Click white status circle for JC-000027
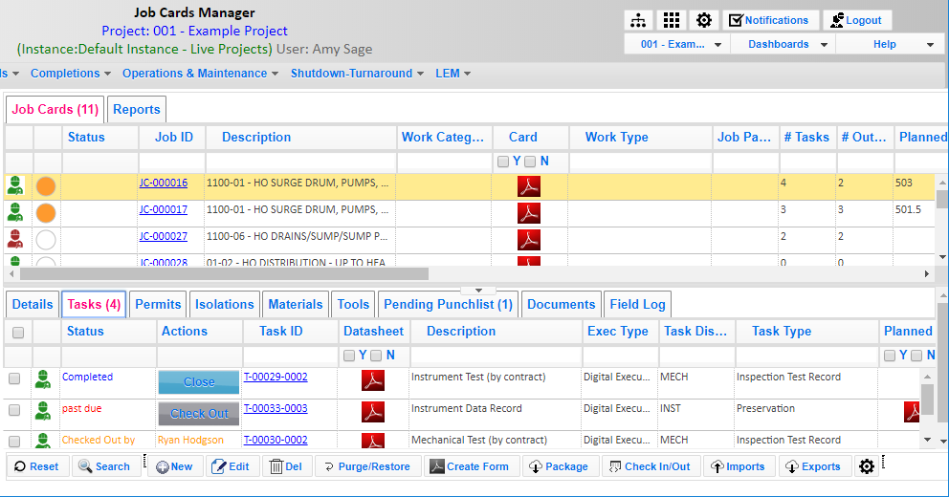The height and width of the screenshot is (497, 949). coord(46,240)
